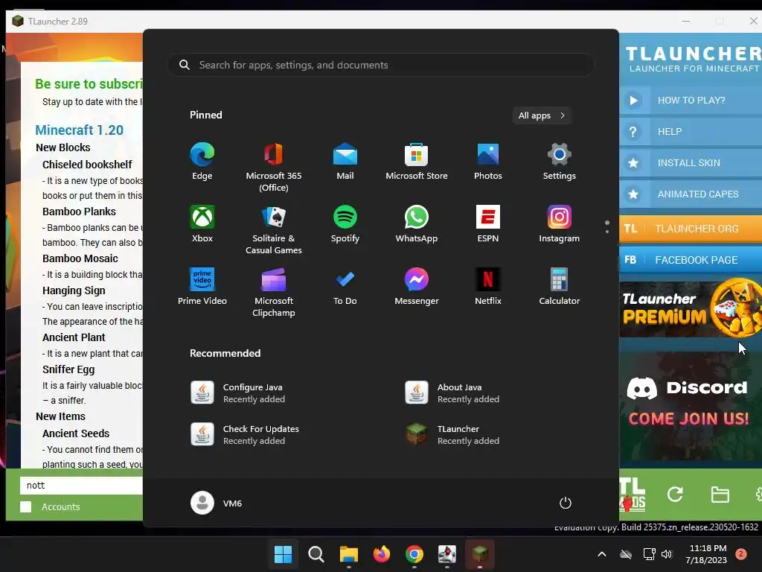
Task: Open clock and date 11:18 PM
Action: click(706, 554)
